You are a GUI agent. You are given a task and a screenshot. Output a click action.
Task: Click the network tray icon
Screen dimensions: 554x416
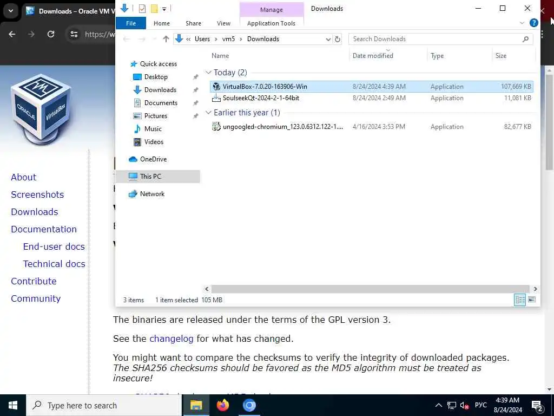point(452,405)
